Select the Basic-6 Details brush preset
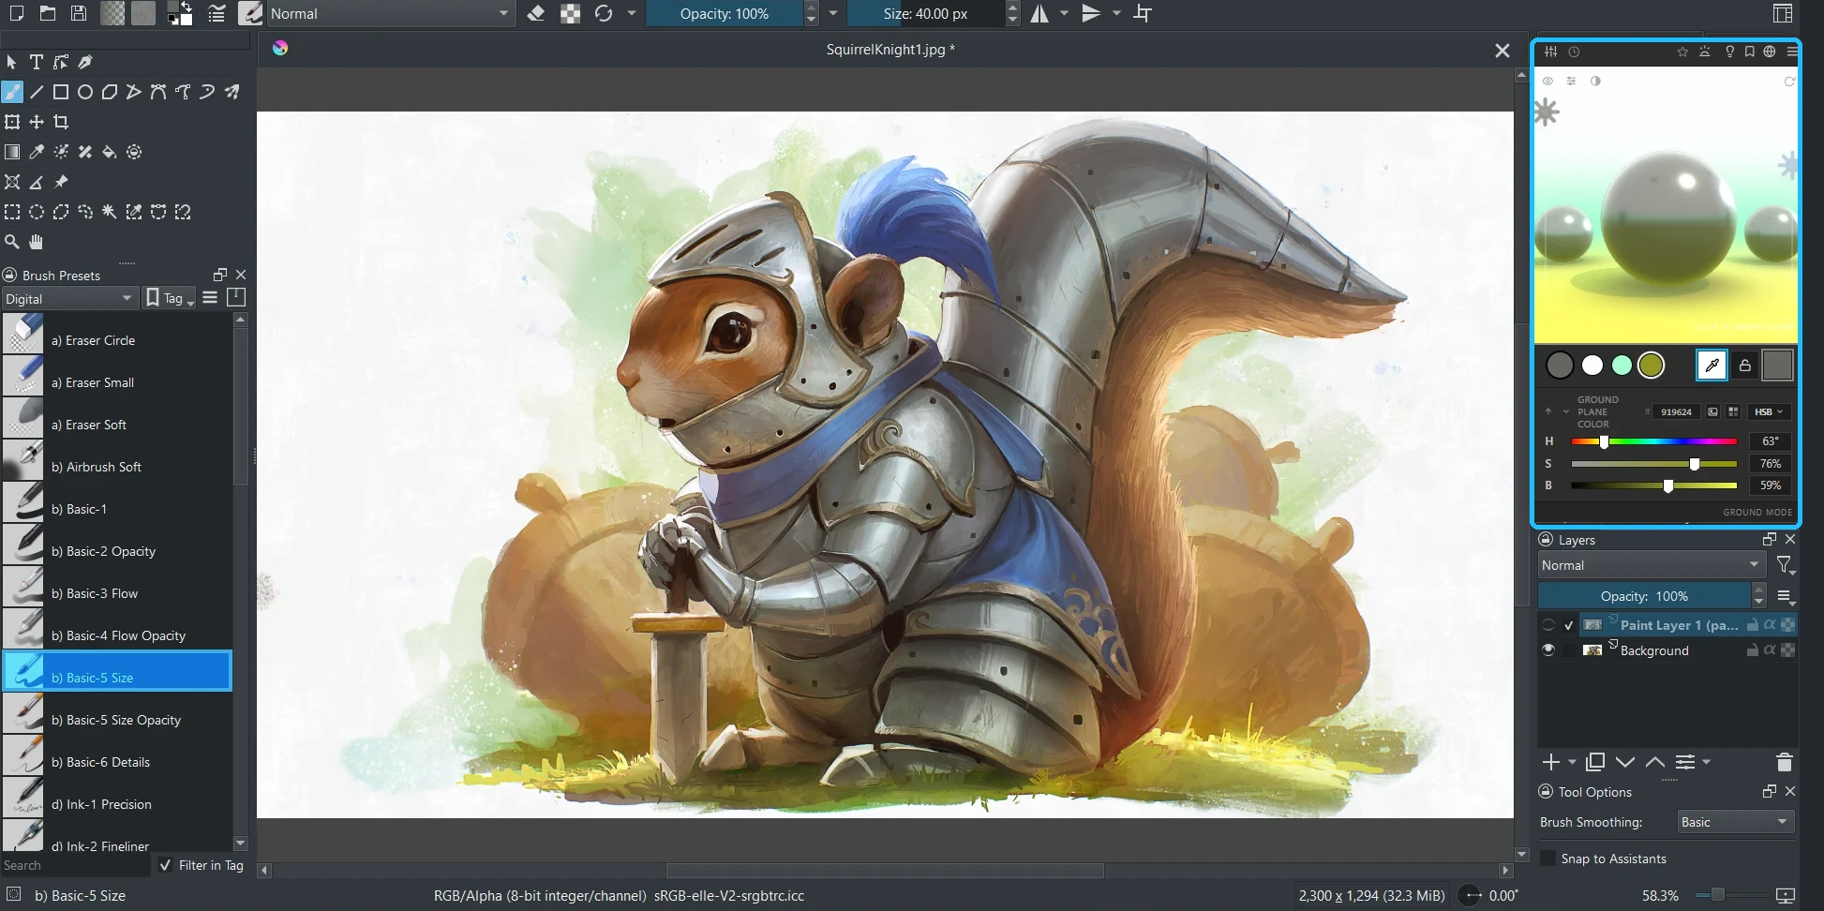 point(116,762)
